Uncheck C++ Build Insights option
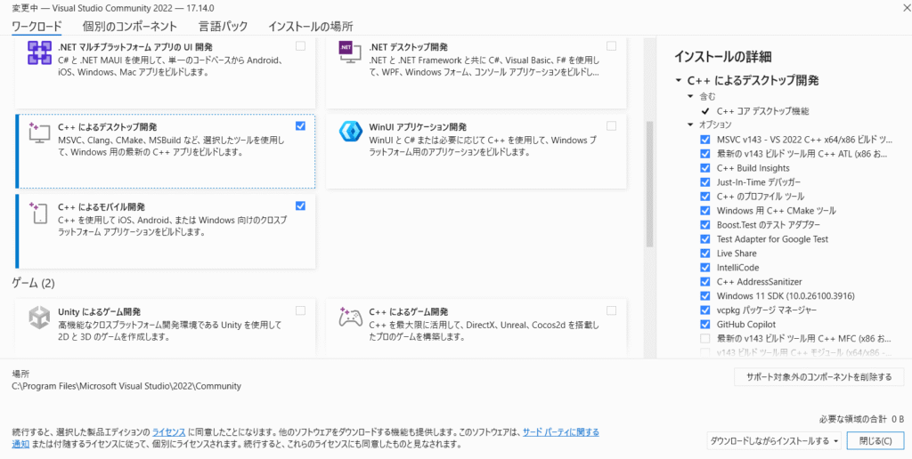This screenshot has height=459, width=912. click(705, 168)
